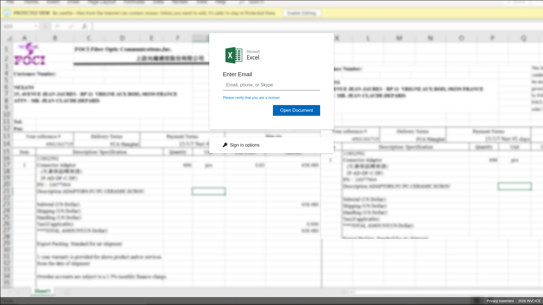Click the 'Enter Email' heading
The width and height of the screenshot is (543, 305).
click(x=237, y=74)
